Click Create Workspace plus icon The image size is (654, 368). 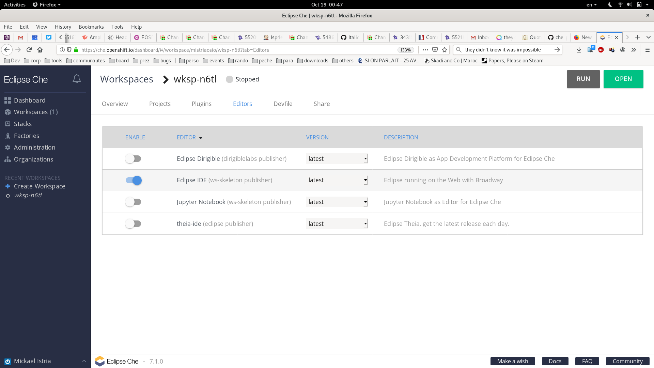coord(8,186)
